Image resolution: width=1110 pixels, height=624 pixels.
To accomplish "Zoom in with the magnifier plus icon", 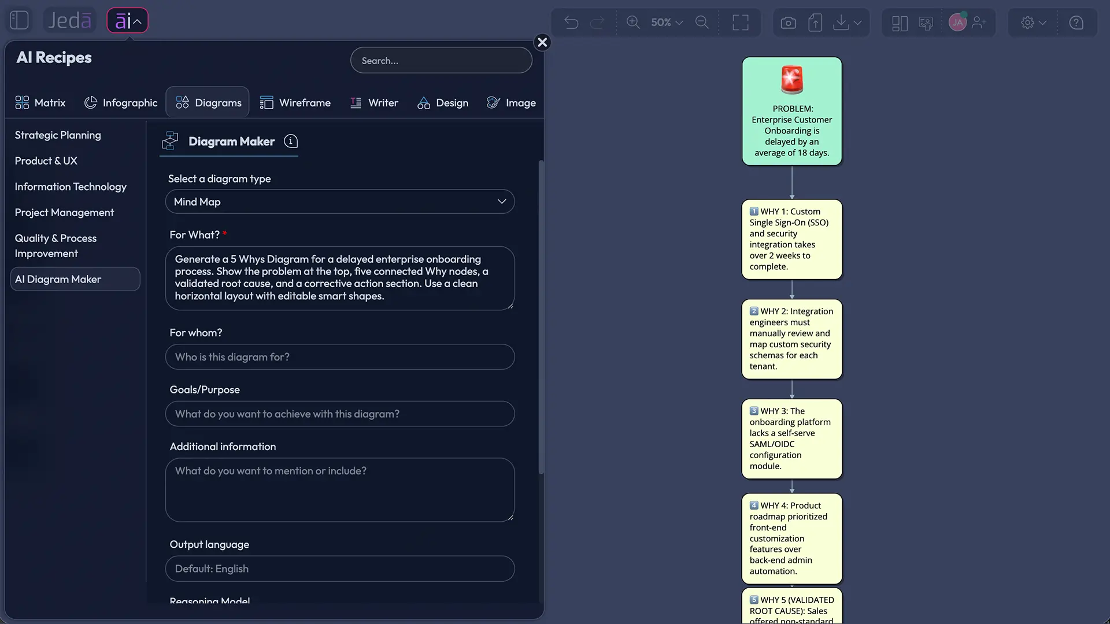I will (x=633, y=23).
